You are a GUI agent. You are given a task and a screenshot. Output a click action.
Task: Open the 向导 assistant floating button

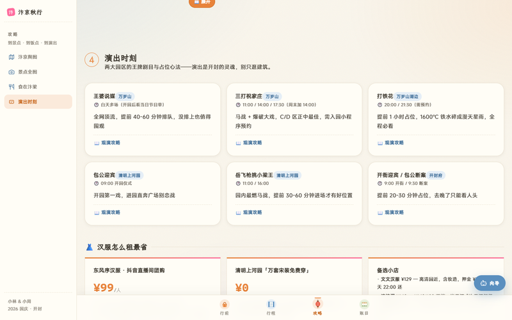tap(490, 283)
